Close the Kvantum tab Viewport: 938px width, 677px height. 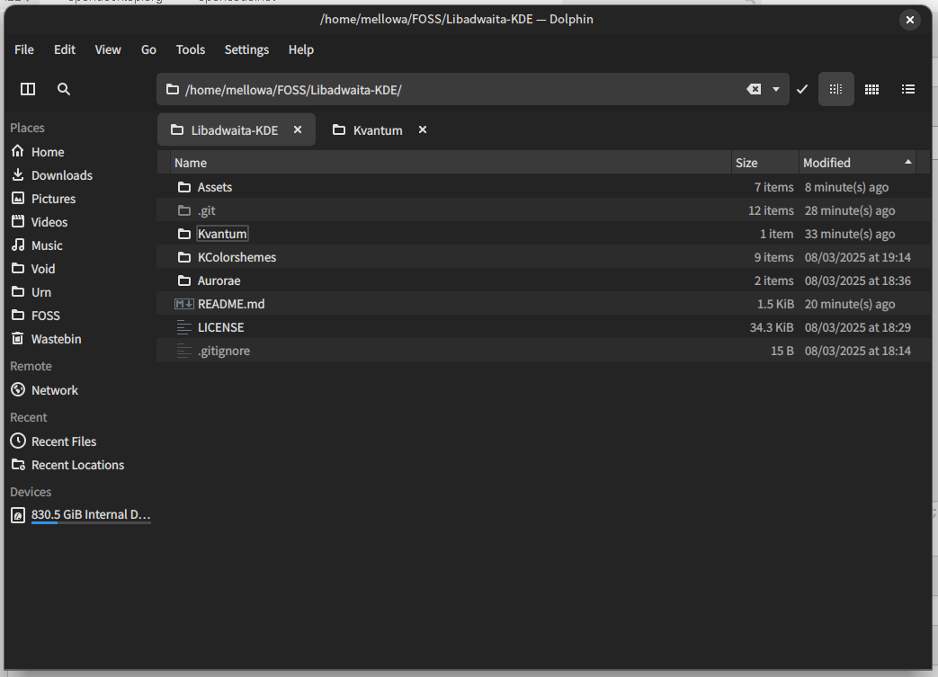[x=423, y=129]
